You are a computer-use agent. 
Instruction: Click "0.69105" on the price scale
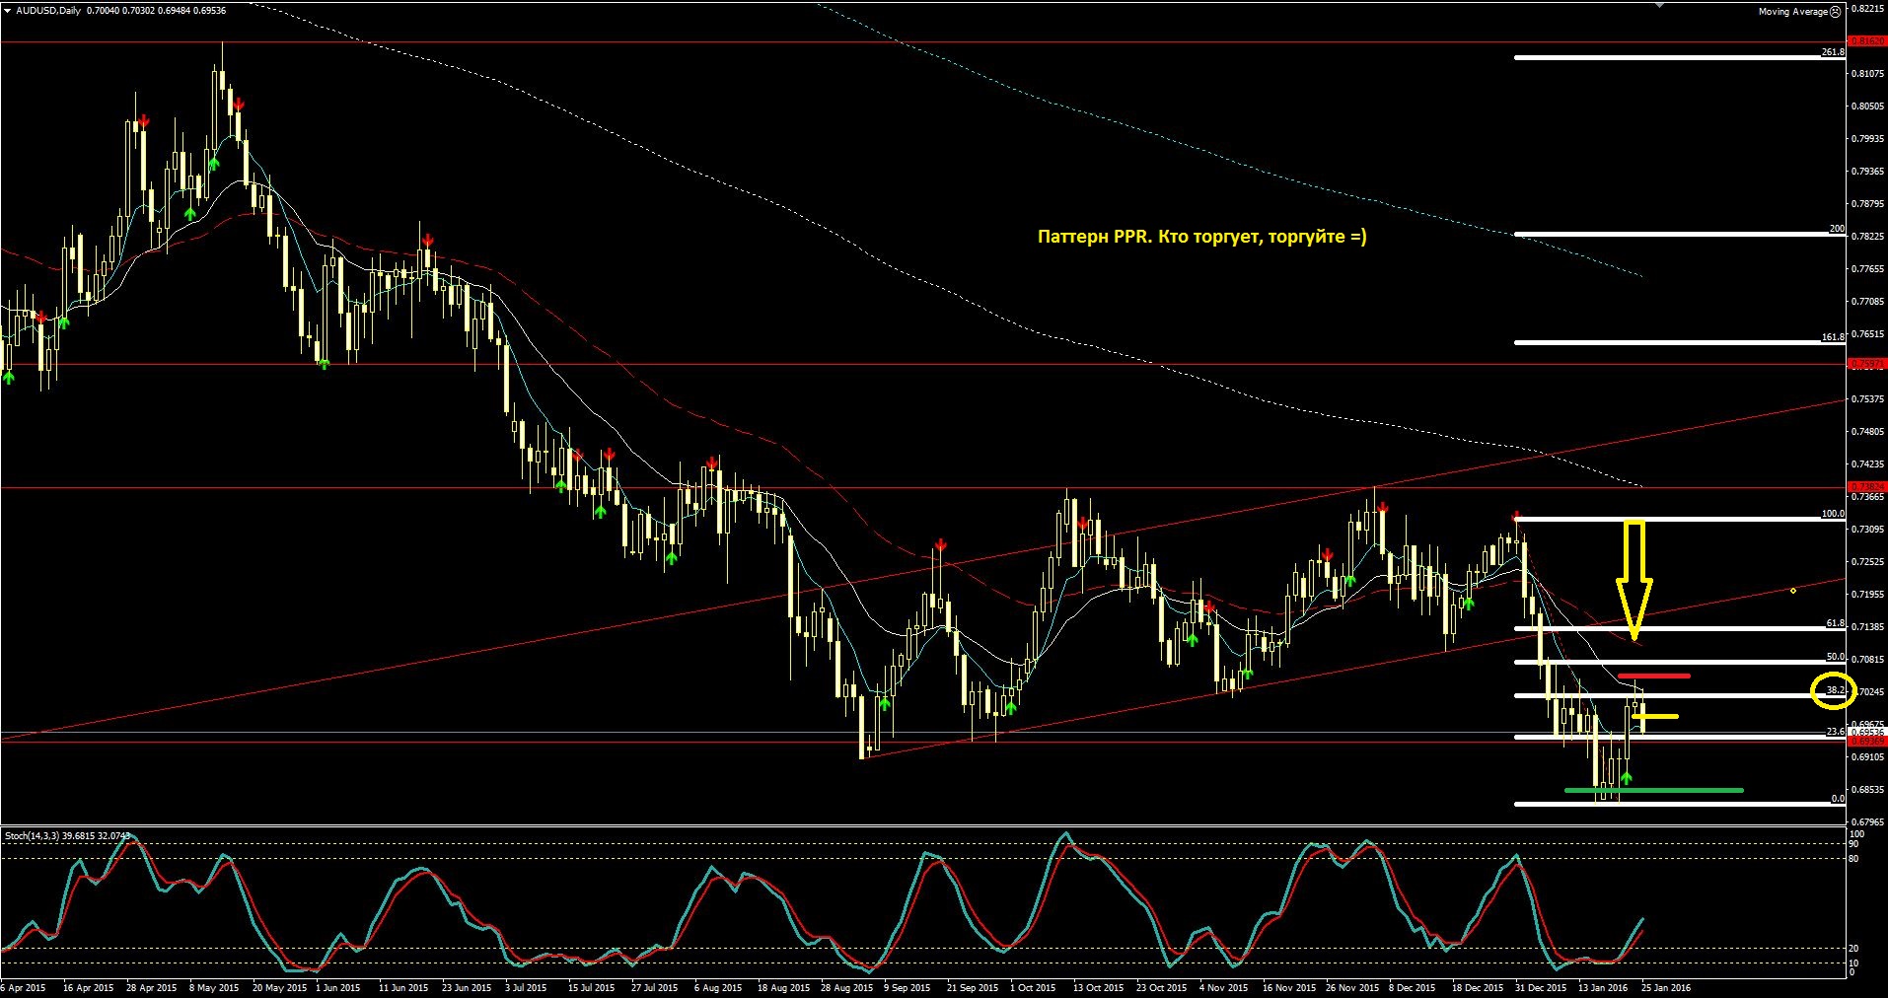[1868, 757]
